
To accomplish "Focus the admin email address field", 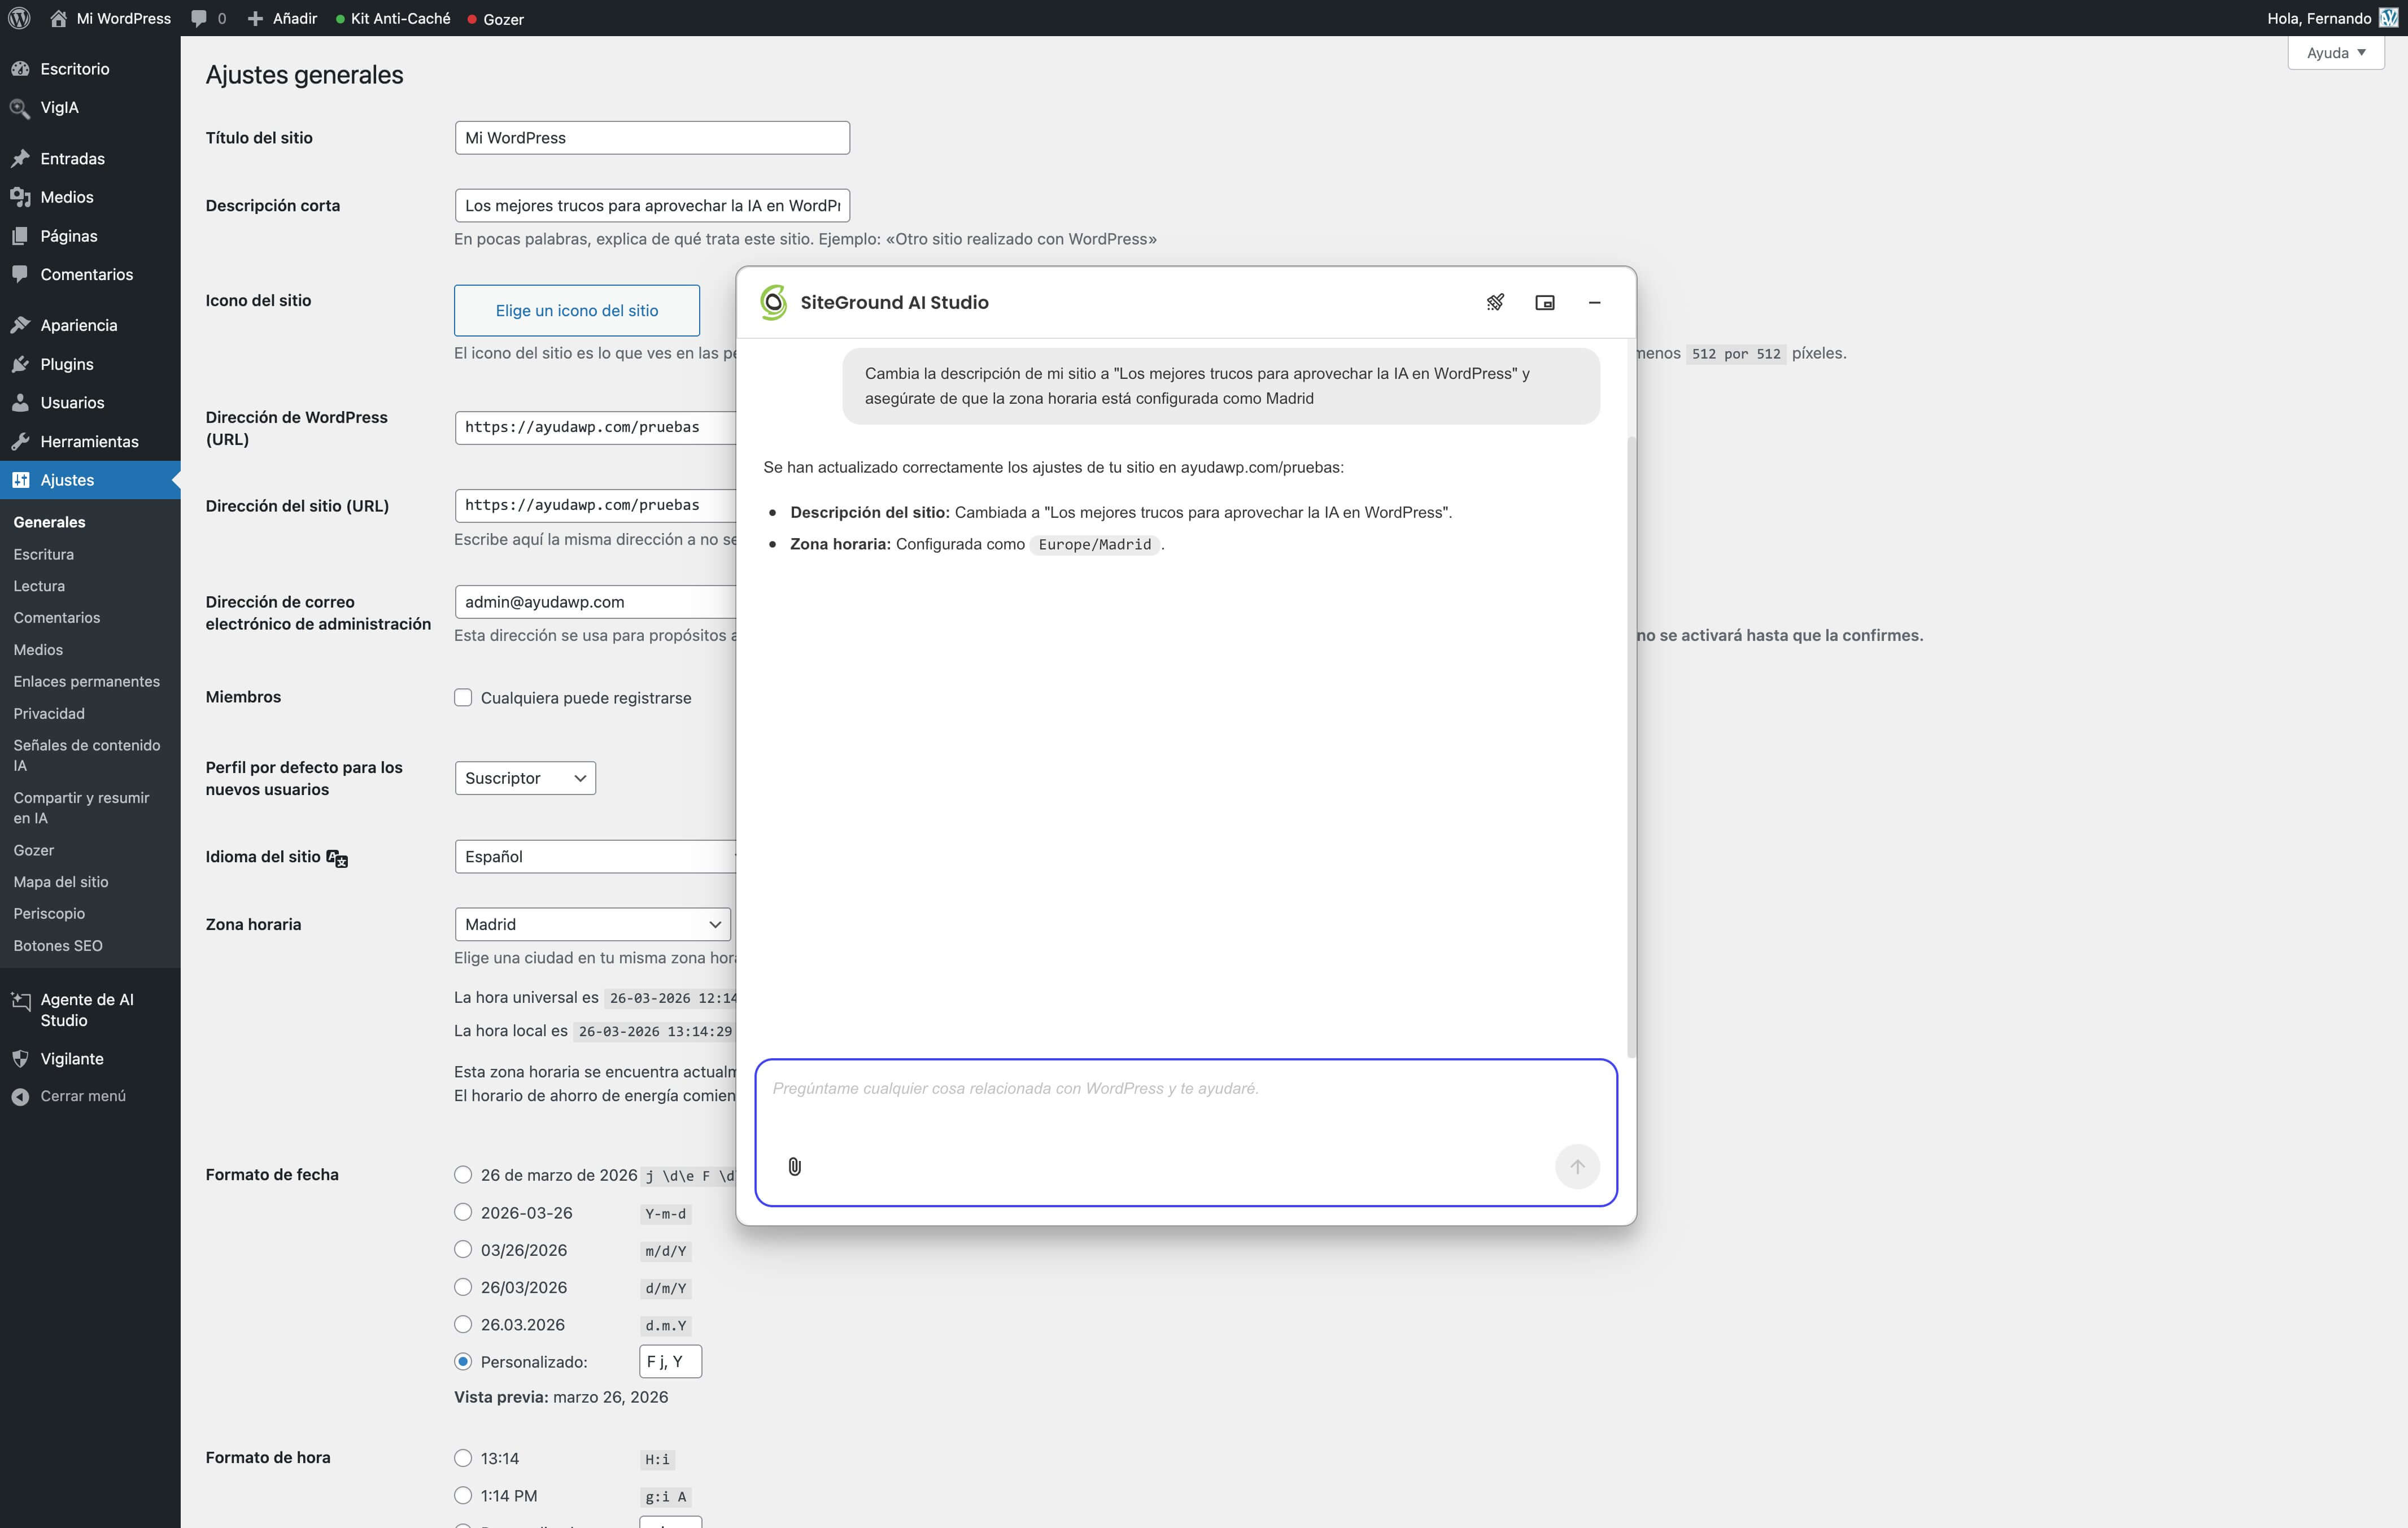I will 596,602.
